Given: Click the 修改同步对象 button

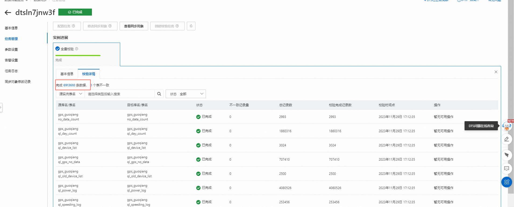Looking at the screenshot, I should [100, 26].
